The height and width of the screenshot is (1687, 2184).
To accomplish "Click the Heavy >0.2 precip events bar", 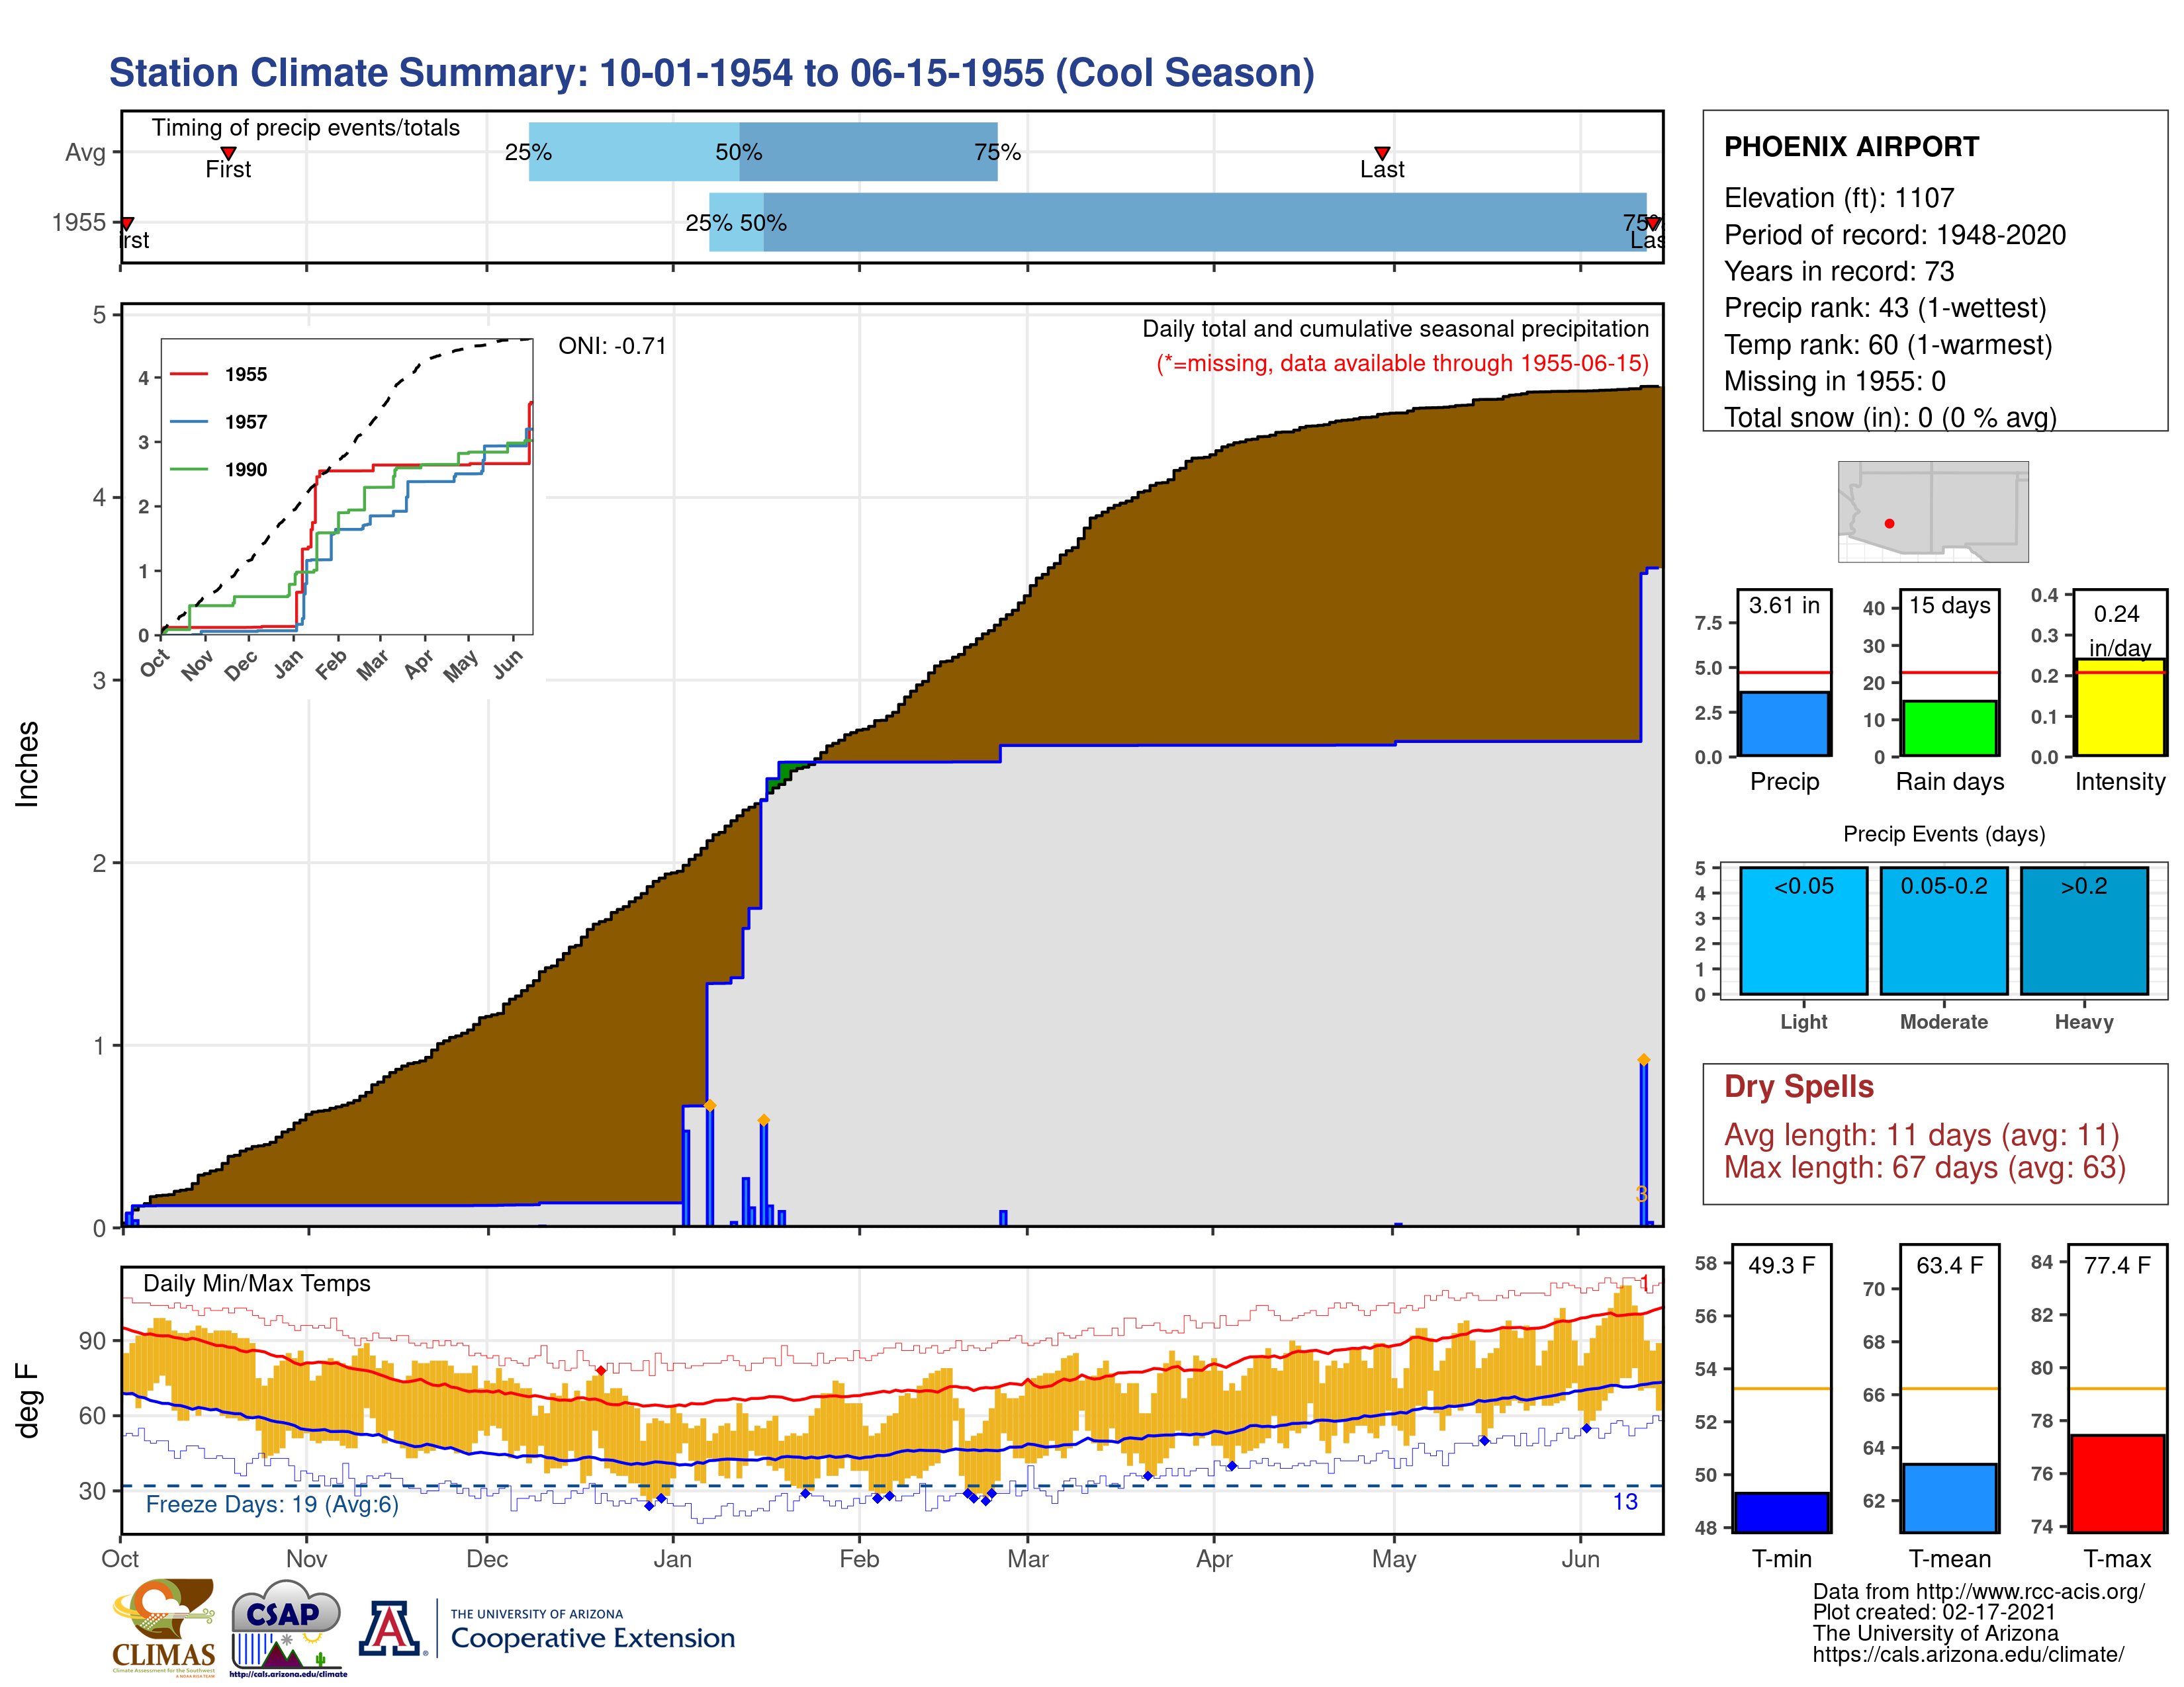I will (x=2084, y=930).
